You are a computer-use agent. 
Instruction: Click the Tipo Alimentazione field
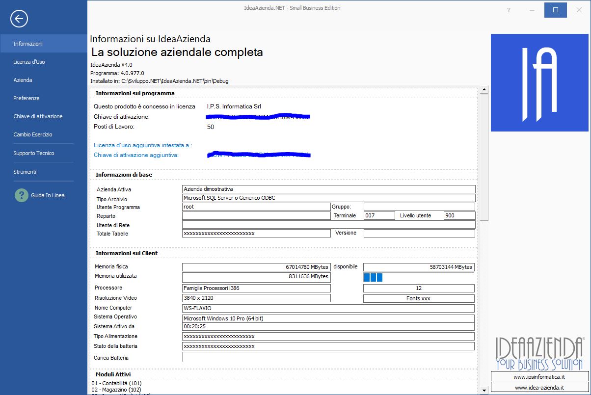tap(328, 337)
